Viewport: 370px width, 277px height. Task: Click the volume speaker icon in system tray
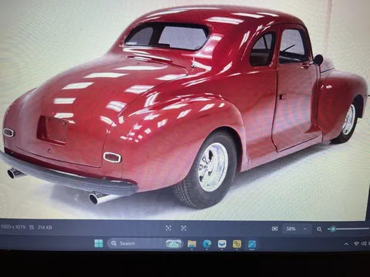(x=364, y=243)
